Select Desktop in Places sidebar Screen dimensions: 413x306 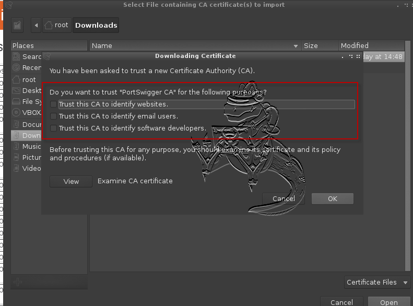(x=27, y=90)
